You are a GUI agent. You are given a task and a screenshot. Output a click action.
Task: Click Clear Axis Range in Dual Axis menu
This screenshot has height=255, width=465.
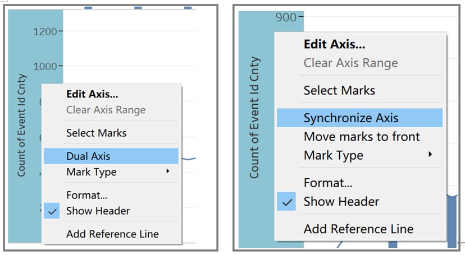pos(106,110)
